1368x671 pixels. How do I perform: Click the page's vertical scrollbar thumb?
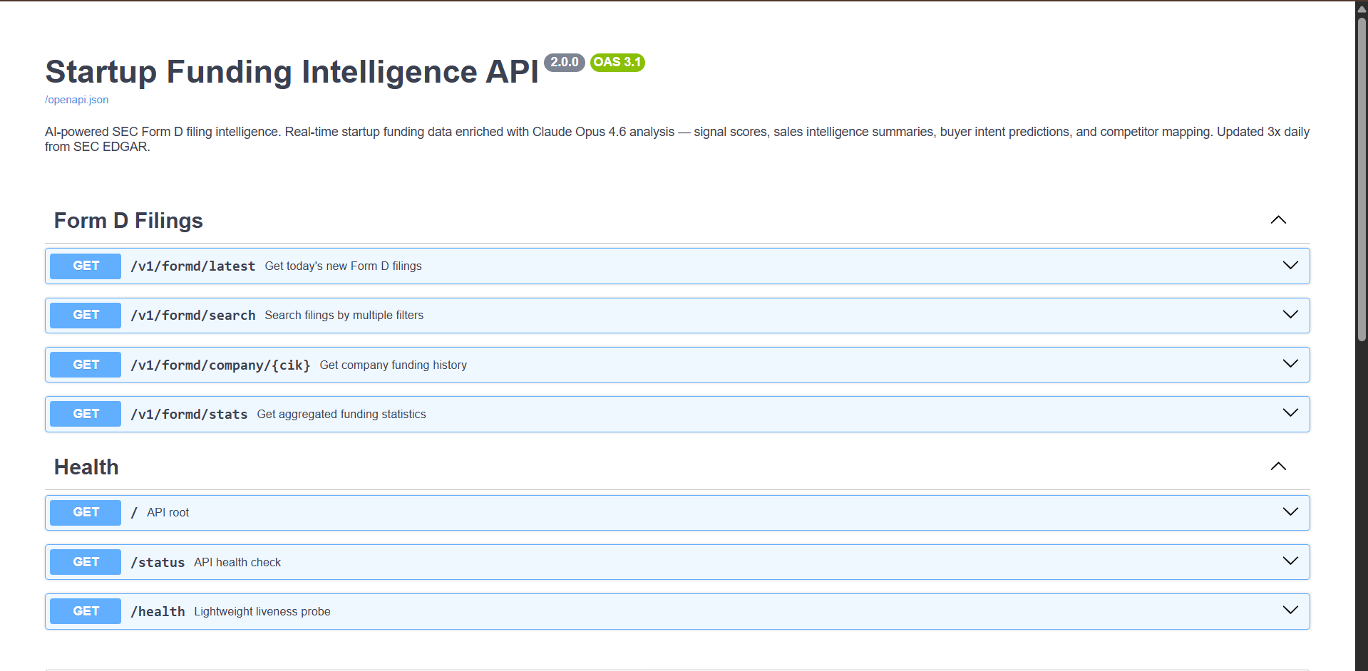click(x=1362, y=178)
